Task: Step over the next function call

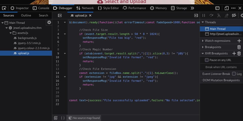Action: point(211,15)
